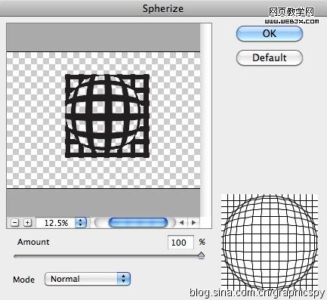The image size is (327, 300).
Task: Open the Mode dropdown showing Normal
Action: pyautogui.click(x=88, y=279)
